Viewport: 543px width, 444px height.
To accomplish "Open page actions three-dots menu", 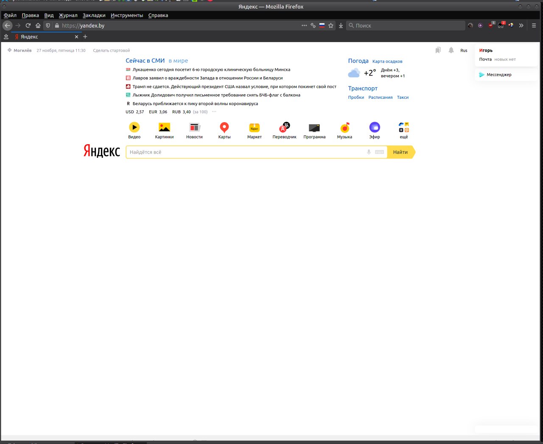I will tap(304, 25).
